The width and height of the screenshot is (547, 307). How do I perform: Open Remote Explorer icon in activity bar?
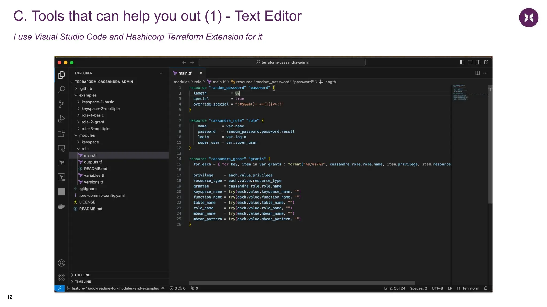62,148
